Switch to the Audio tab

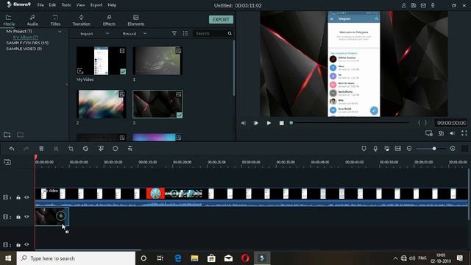[x=32, y=20]
